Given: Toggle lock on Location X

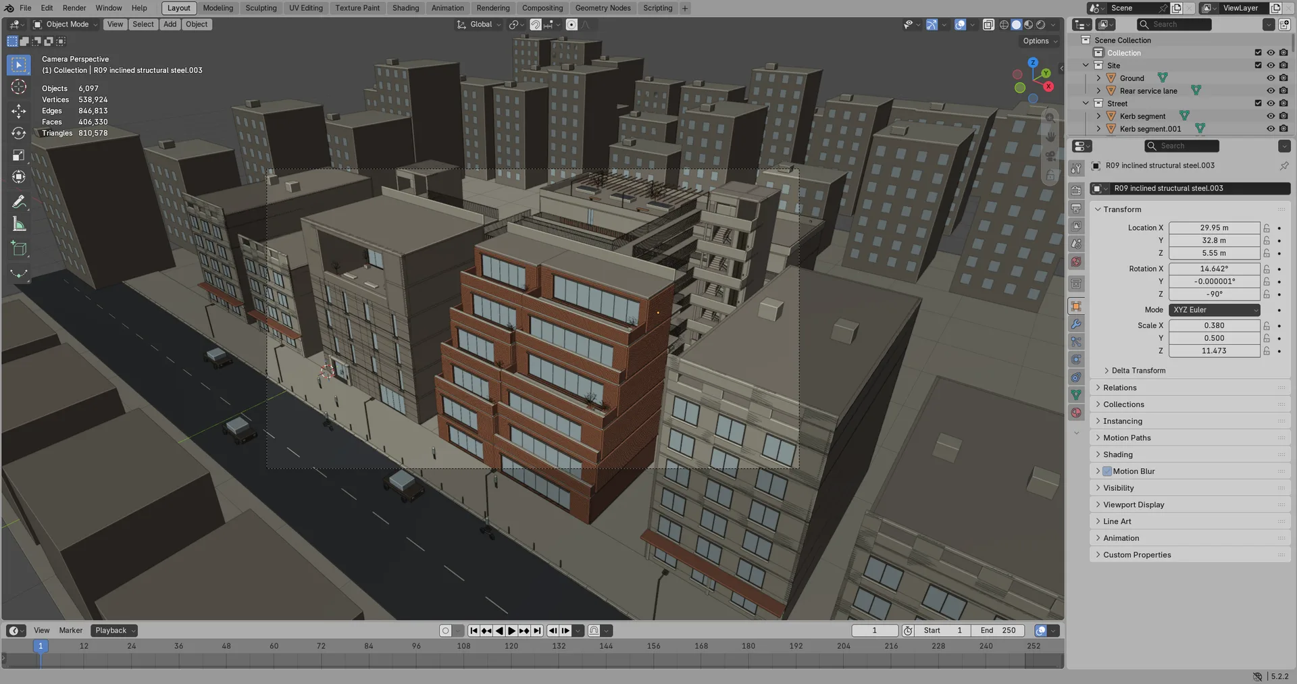Looking at the screenshot, I should (1267, 228).
